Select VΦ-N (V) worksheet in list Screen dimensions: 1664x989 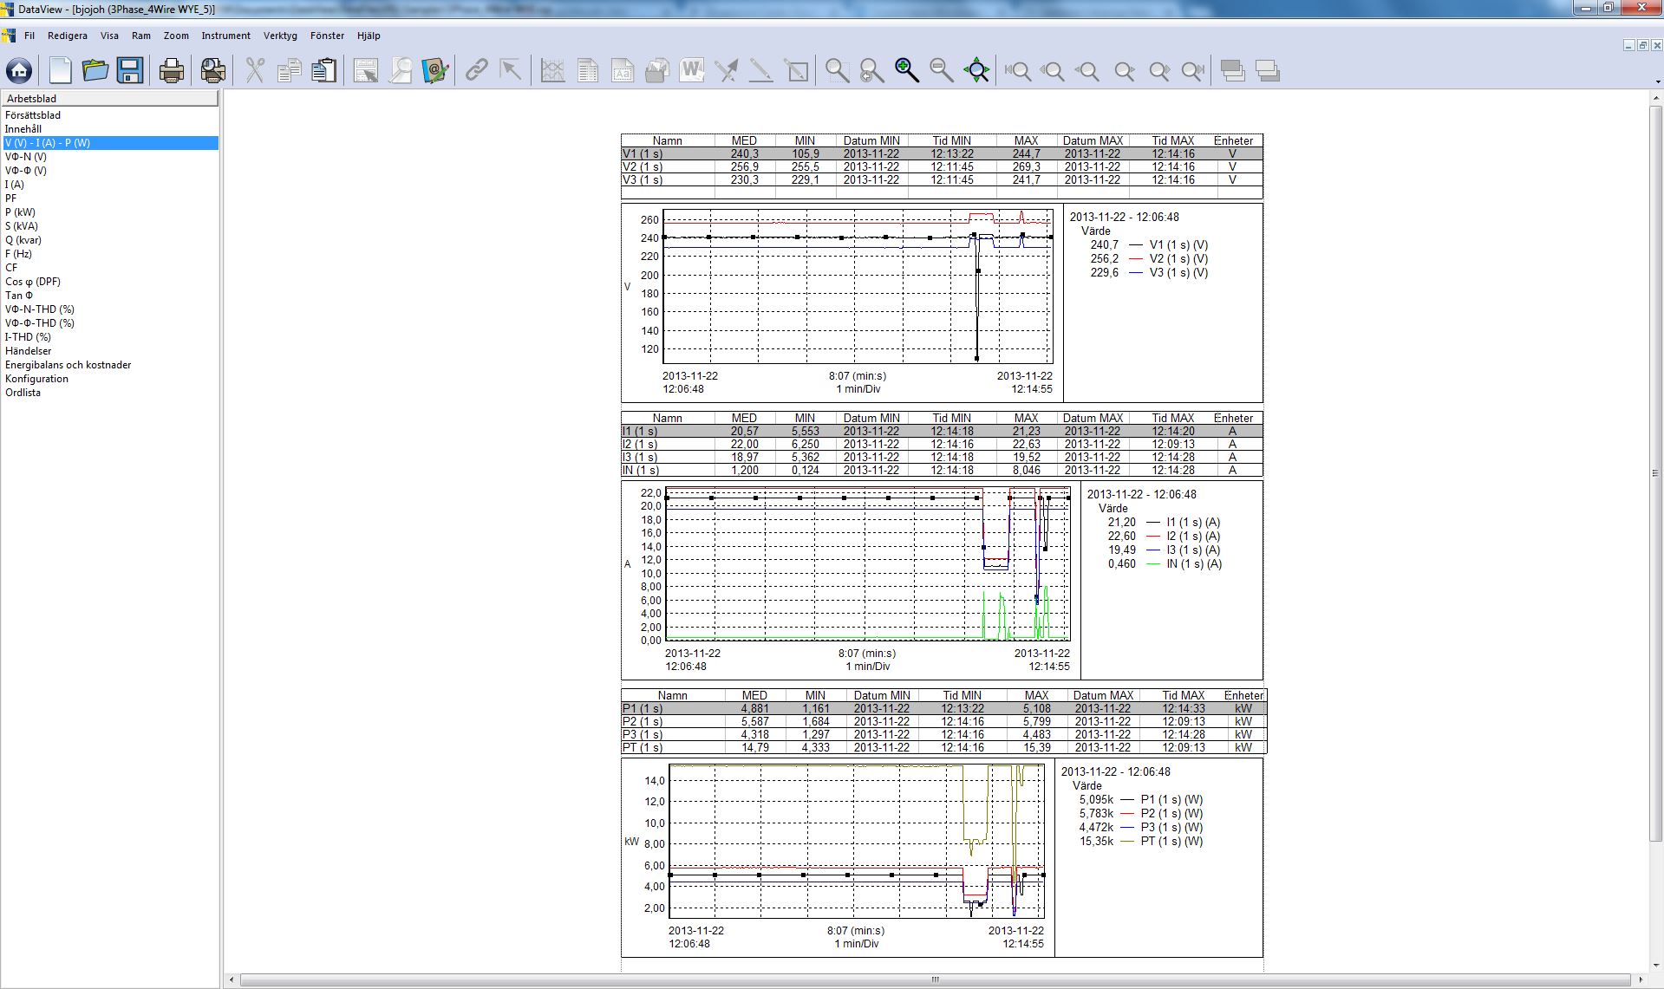coord(26,157)
